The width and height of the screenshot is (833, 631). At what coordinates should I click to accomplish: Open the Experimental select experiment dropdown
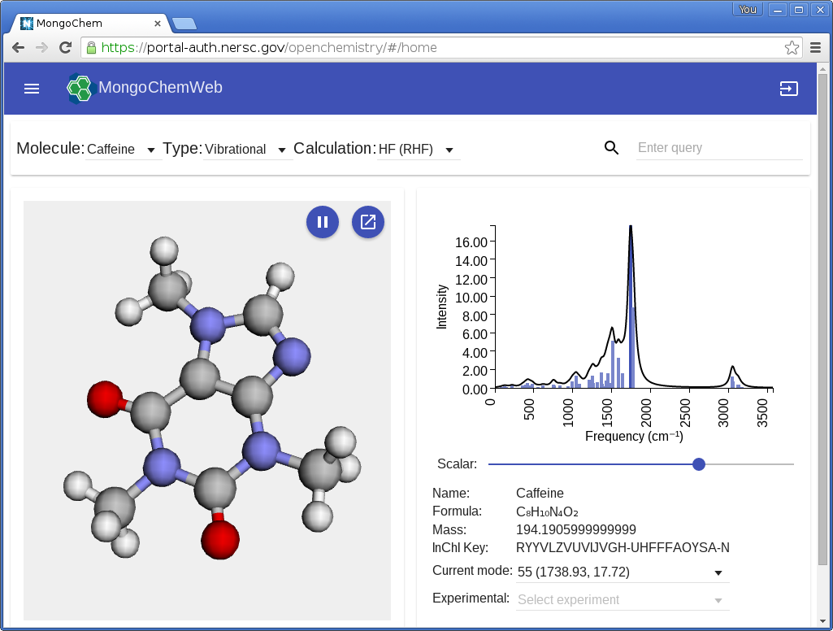[x=622, y=600]
